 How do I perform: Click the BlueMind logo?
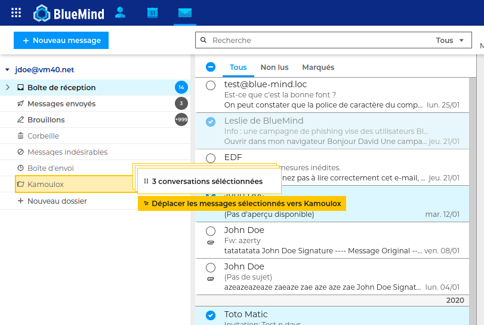(x=69, y=13)
